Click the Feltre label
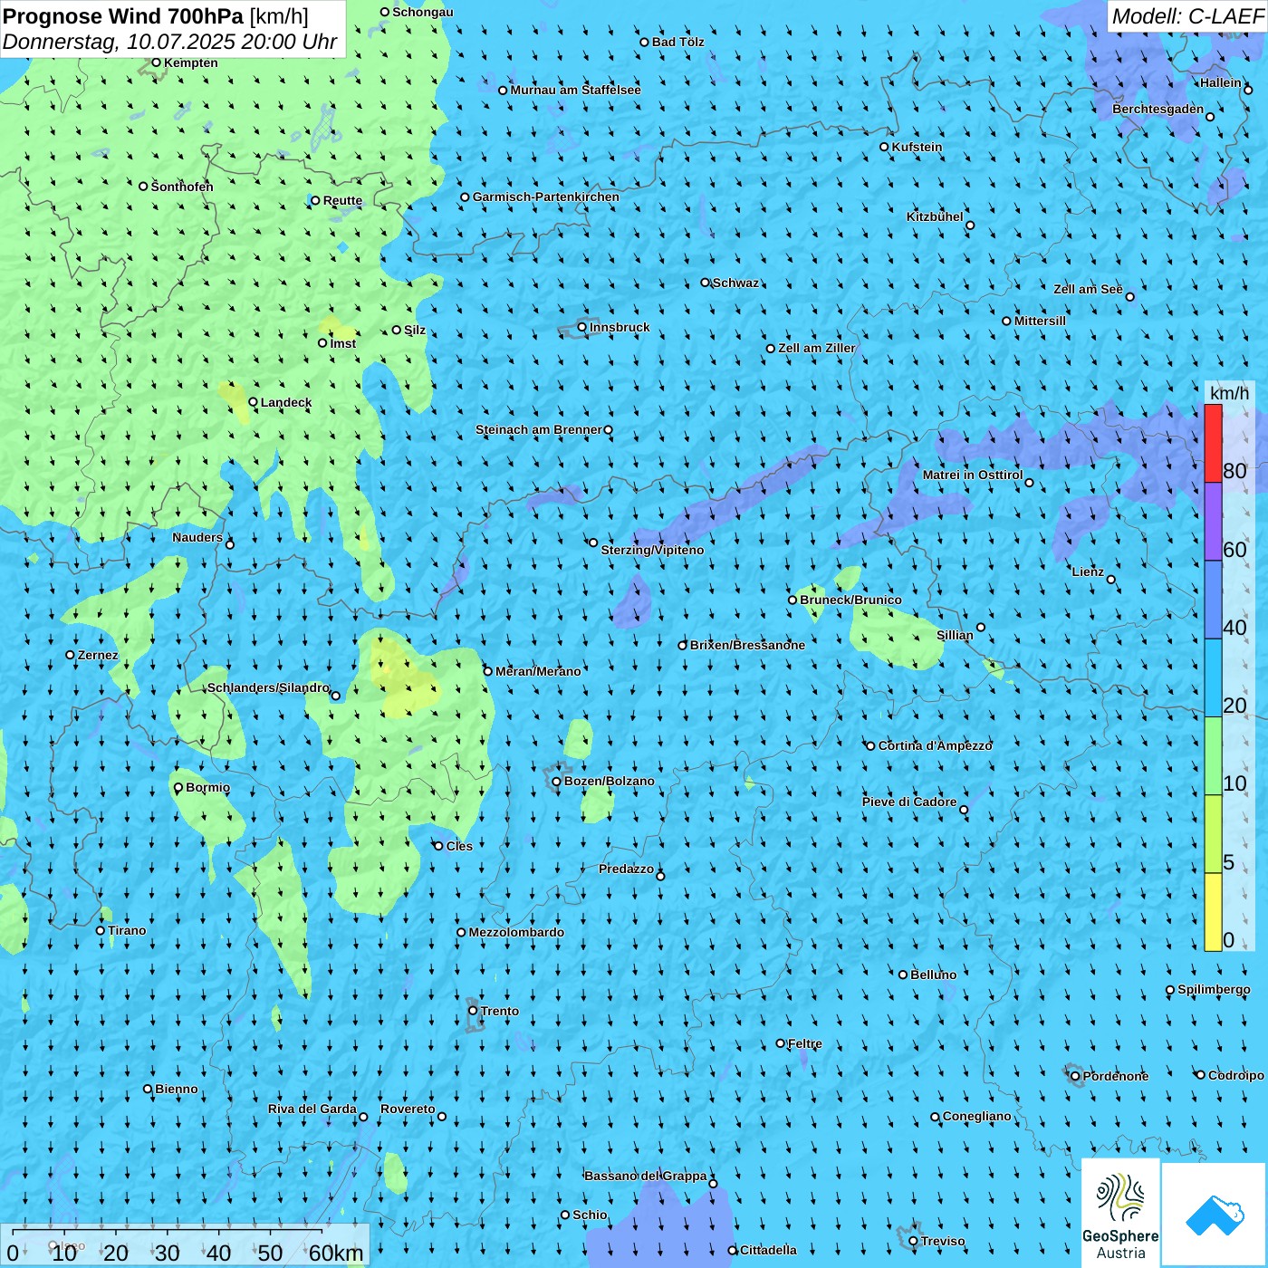The height and width of the screenshot is (1268, 1268). [x=805, y=1043]
